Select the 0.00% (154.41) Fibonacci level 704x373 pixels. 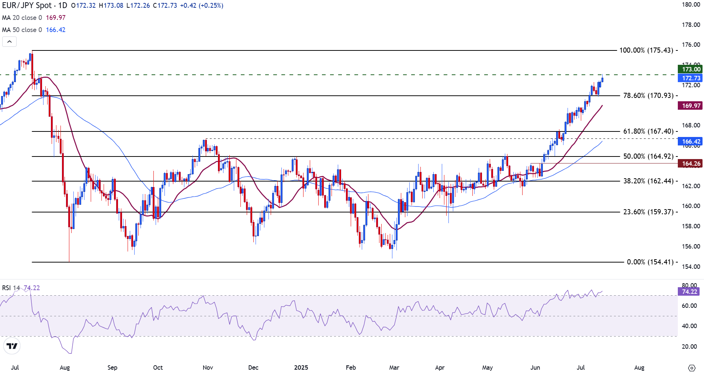[650, 262]
